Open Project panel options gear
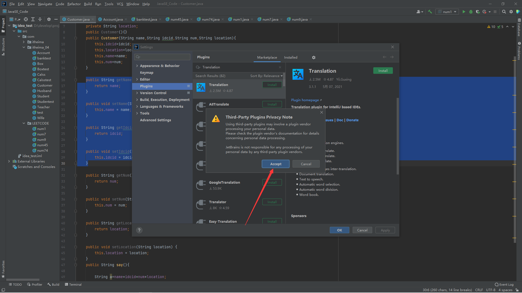This screenshot has width=522, height=293. [x=49, y=19]
